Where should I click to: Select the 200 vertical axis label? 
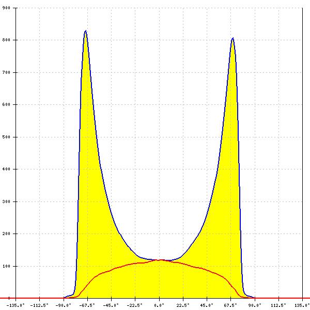[x=6, y=234]
